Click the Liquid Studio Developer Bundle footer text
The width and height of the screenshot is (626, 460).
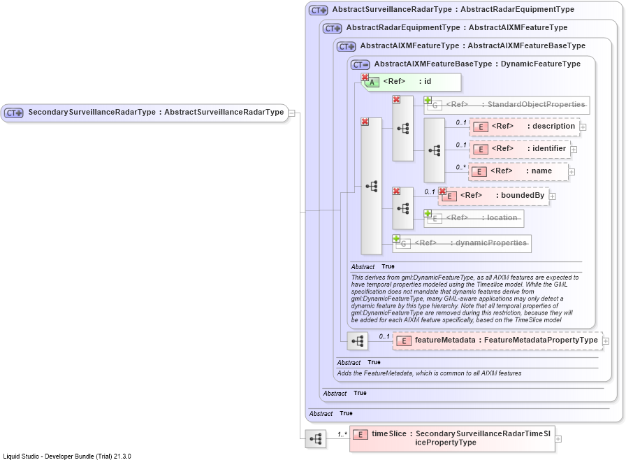pos(67,457)
